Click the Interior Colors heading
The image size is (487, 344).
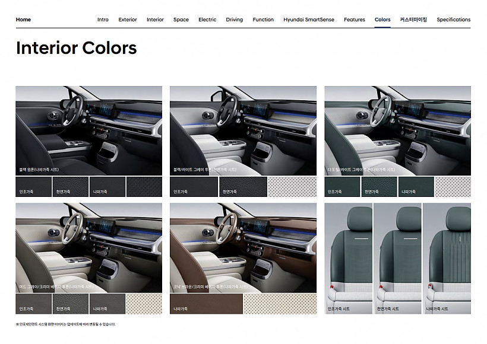coord(77,48)
